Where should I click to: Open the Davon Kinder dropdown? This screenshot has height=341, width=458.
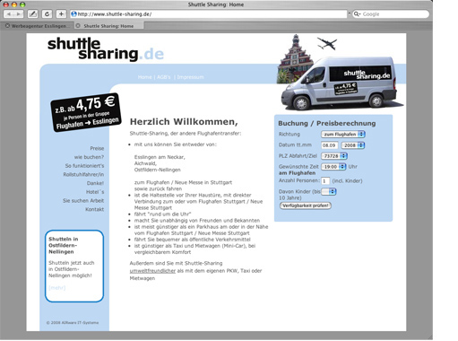tap(329, 191)
